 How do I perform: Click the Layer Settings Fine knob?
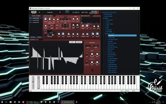click(x=58, y=19)
